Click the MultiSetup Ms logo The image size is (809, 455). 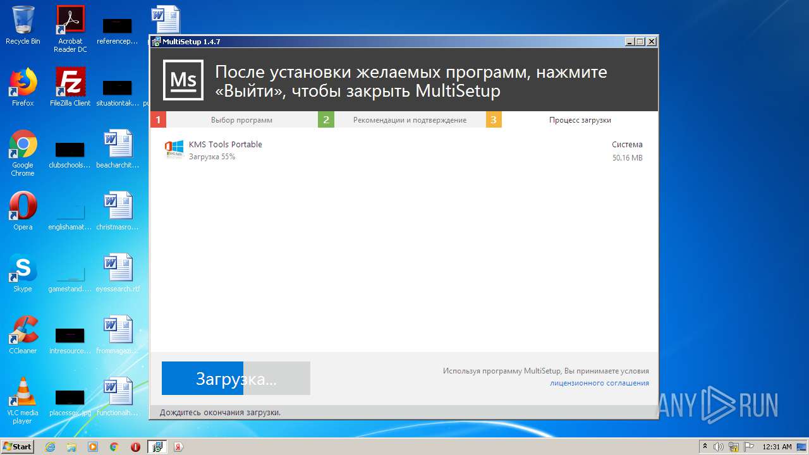(183, 80)
